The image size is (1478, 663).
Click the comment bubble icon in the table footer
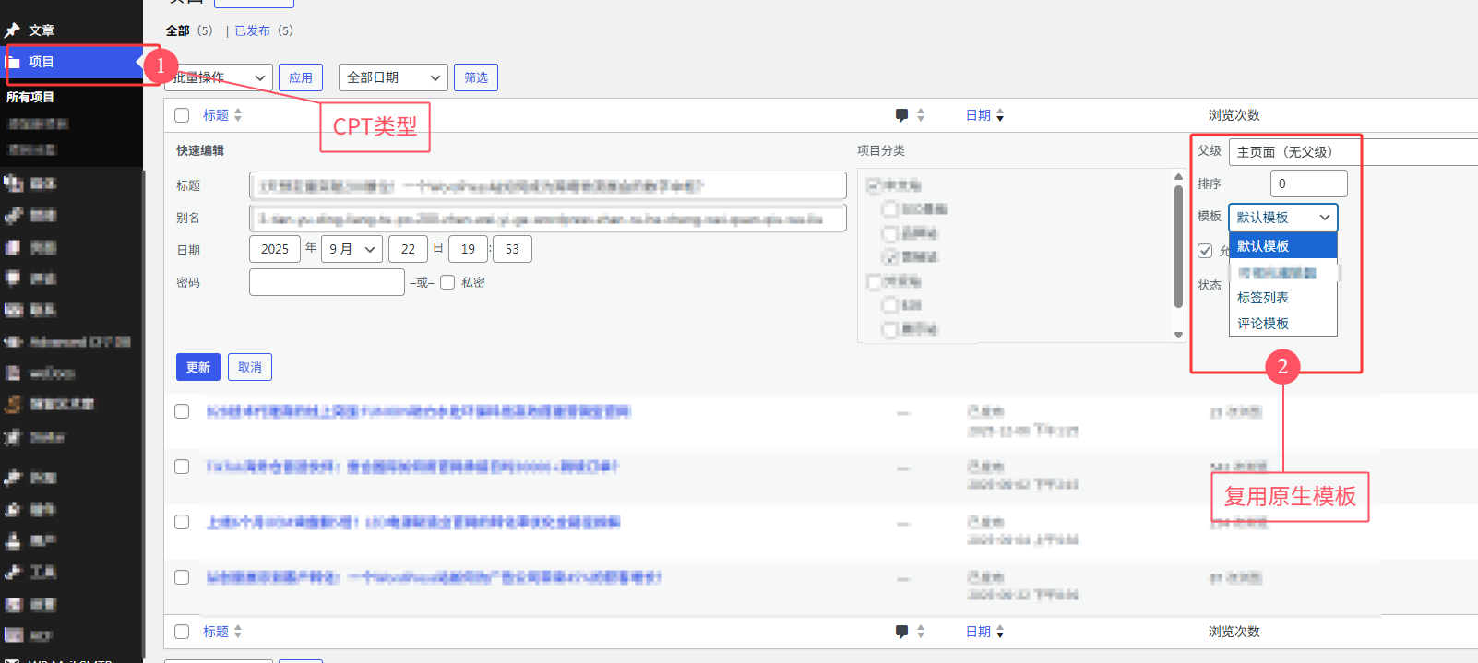pos(901,632)
